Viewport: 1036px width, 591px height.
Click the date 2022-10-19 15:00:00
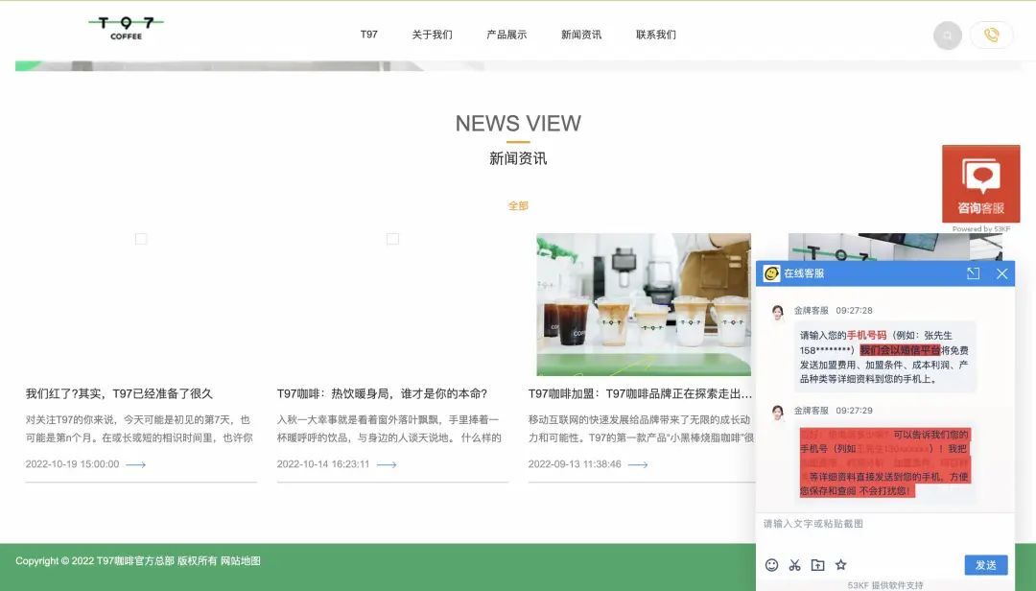[73, 464]
